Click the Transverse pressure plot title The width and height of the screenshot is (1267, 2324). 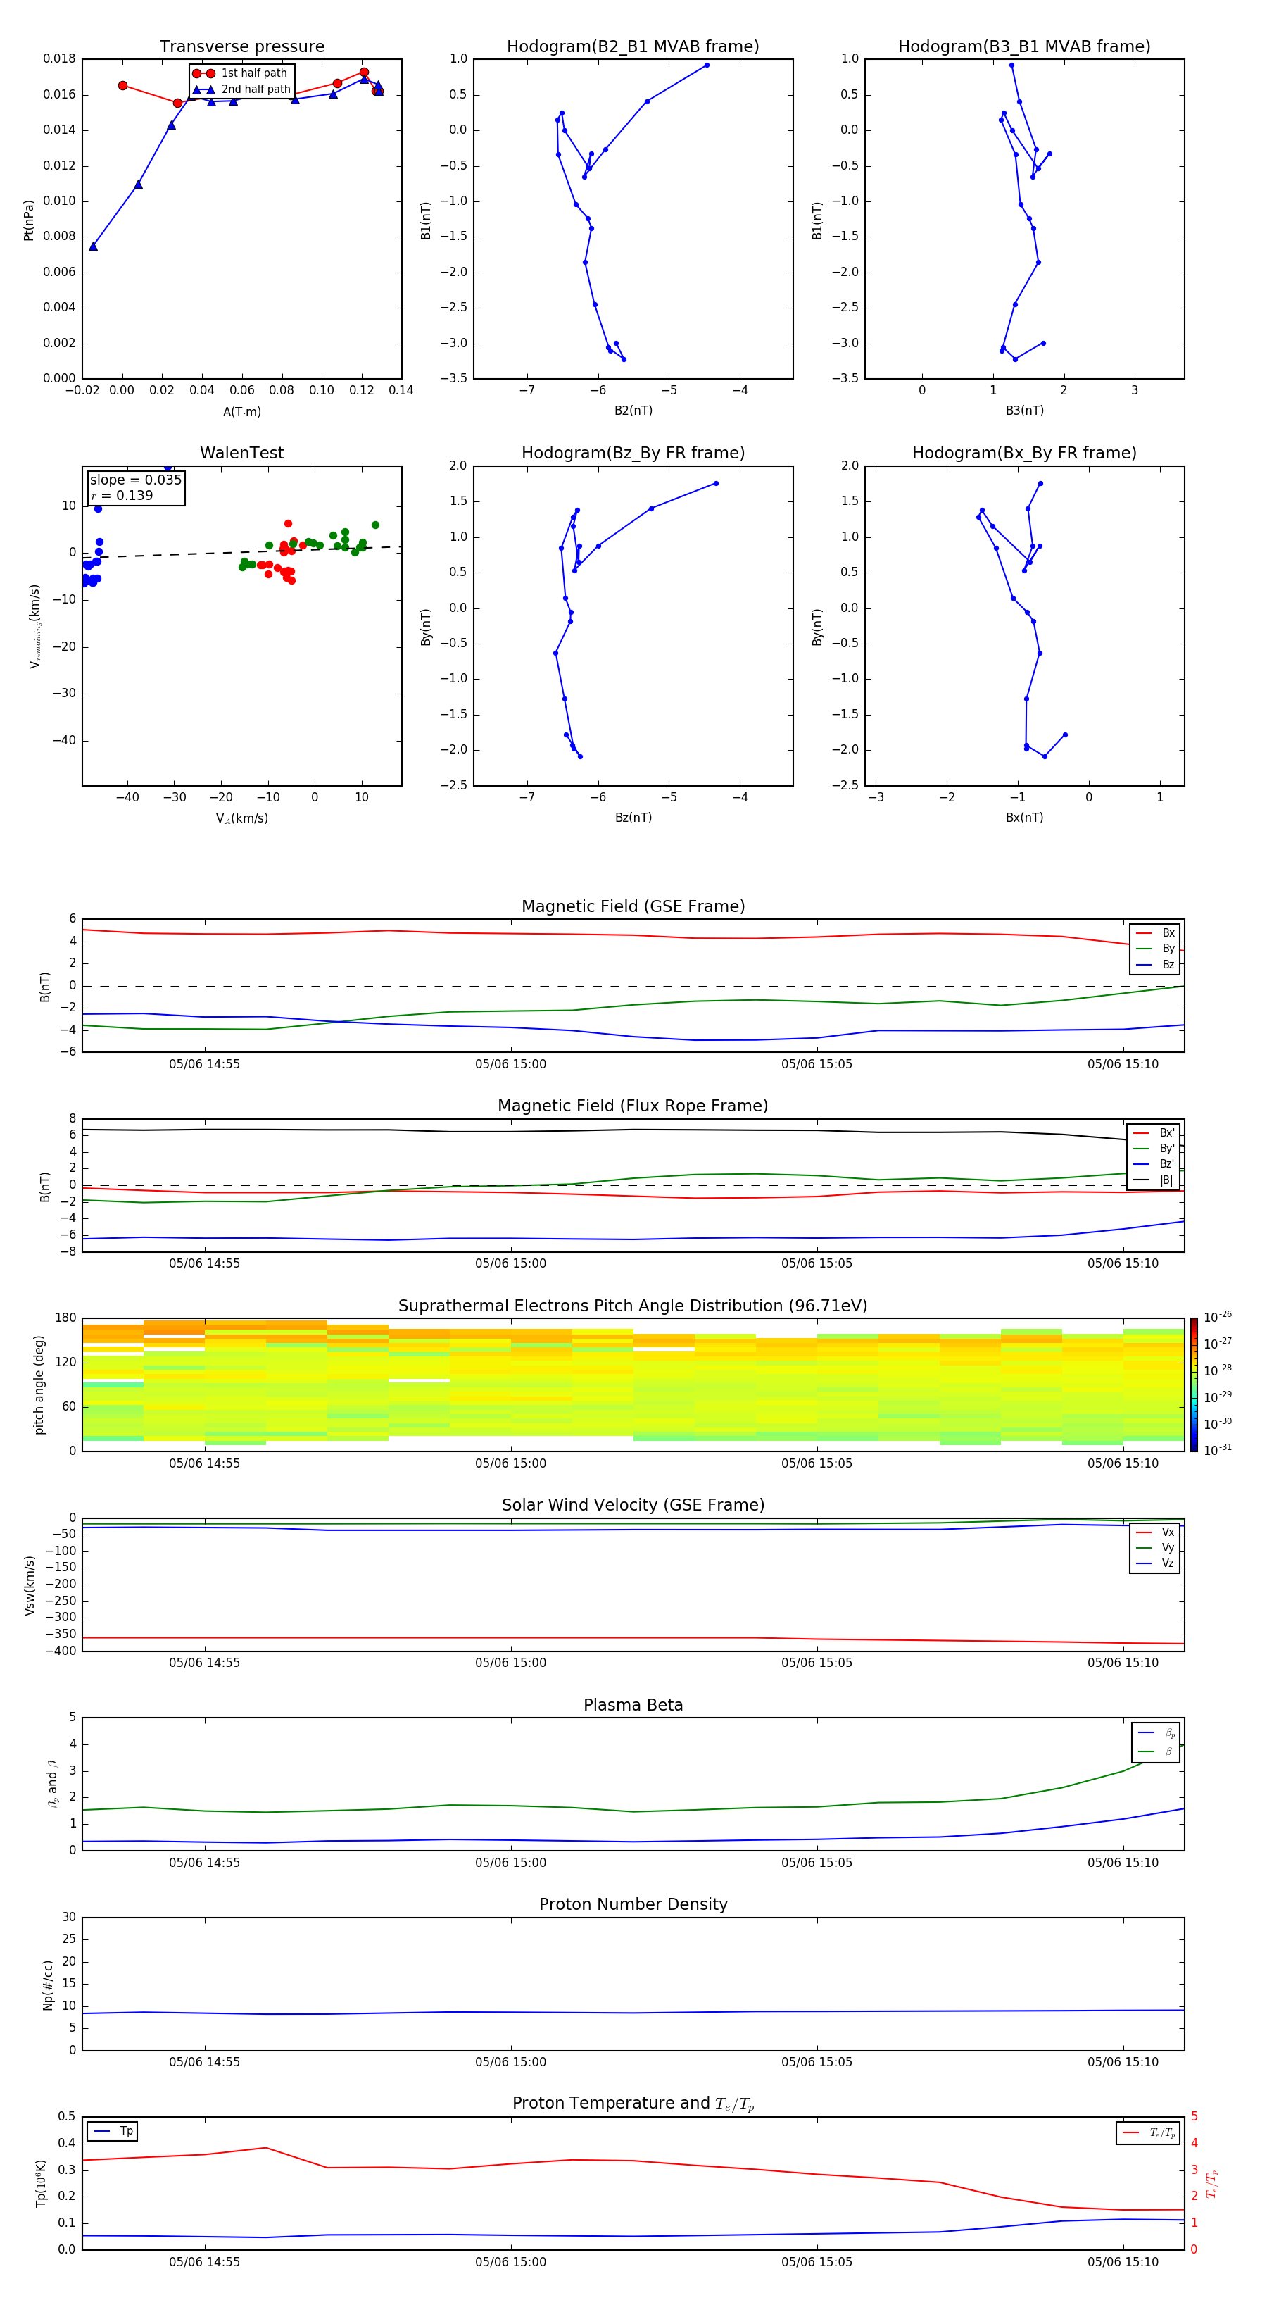[241, 47]
